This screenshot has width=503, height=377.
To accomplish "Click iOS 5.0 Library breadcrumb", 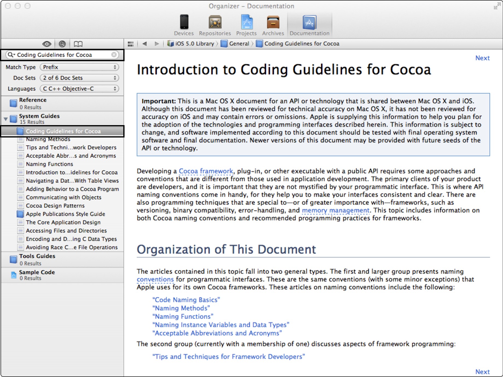I will tap(191, 44).
